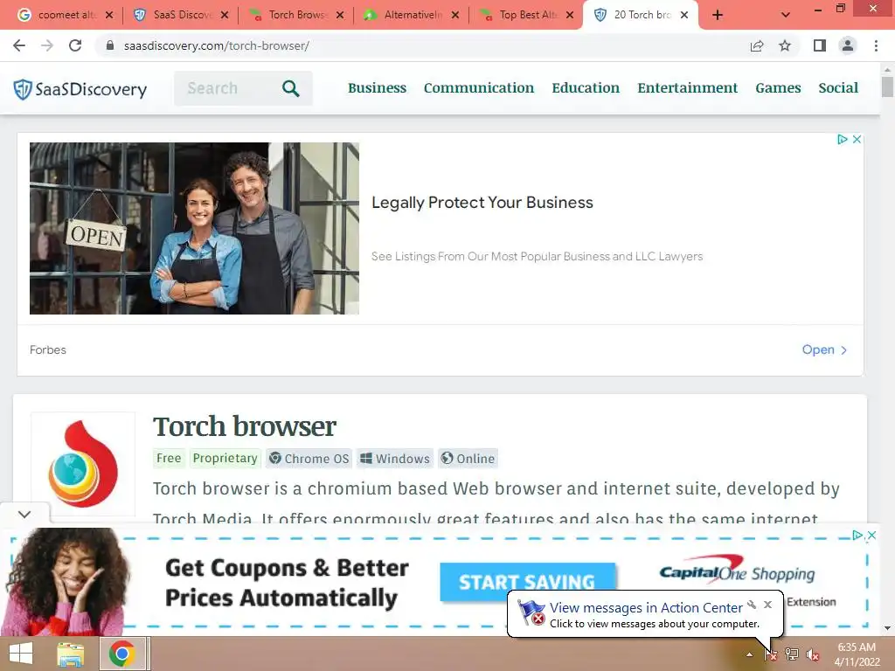Open the Education category

(585, 88)
